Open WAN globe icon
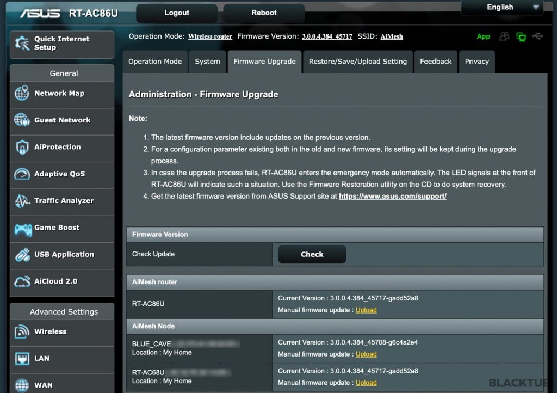 pyautogui.click(x=22, y=385)
